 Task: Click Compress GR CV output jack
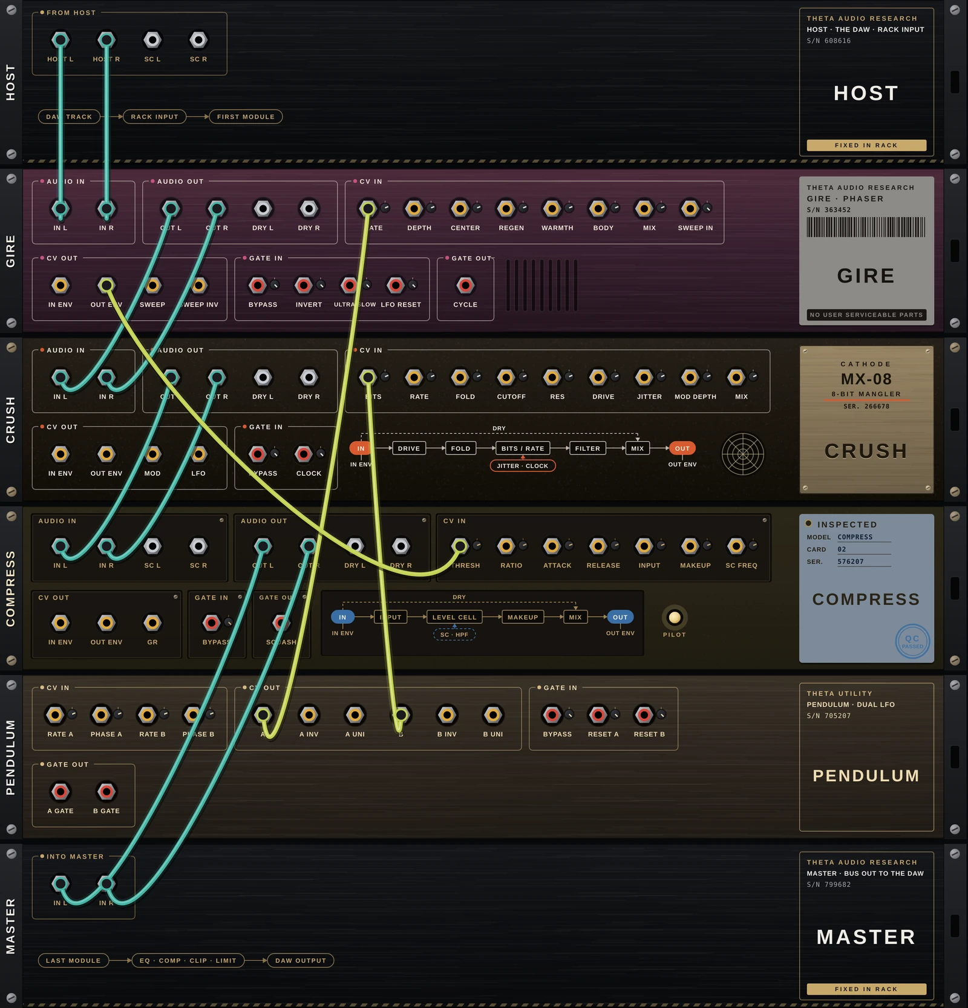(152, 623)
